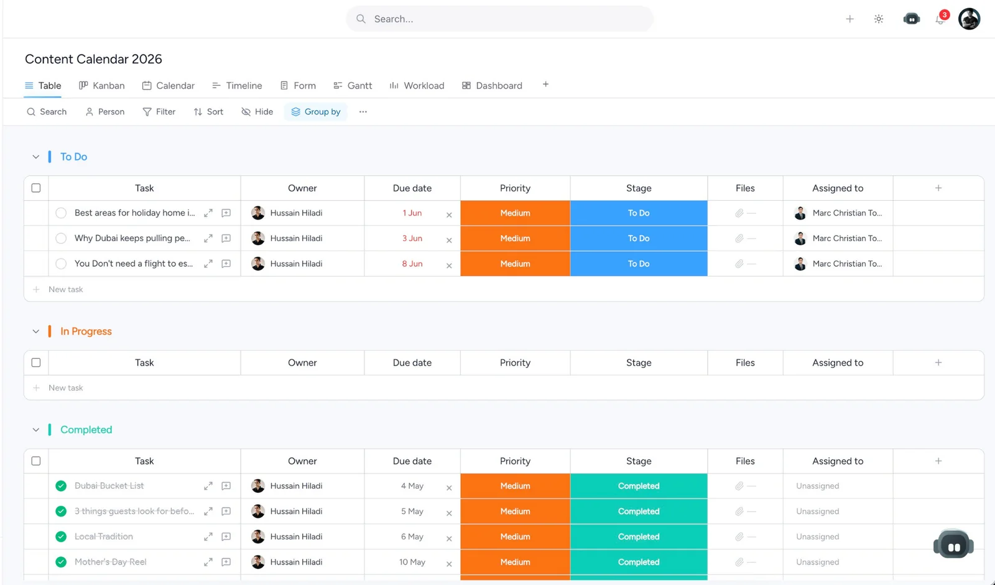Attach a file to the 1 Jun task

[x=739, y=213]
